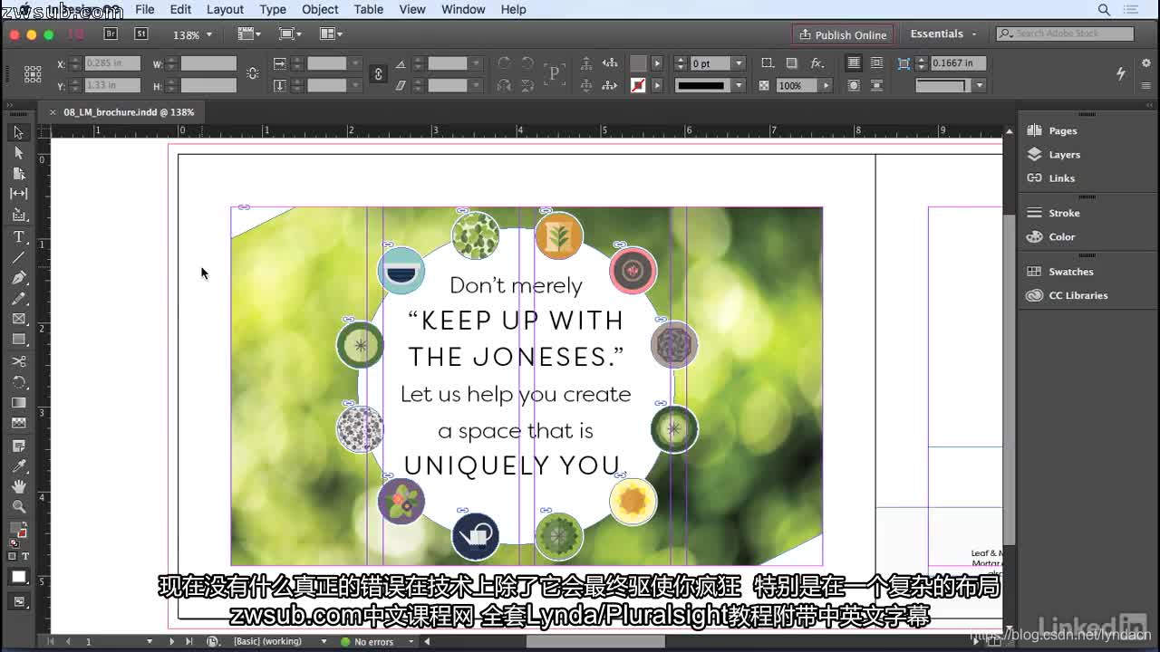The height and width of the screenshot is (652, 1160).
Task: Activate the Zoom tool
Action: coord(19,506)
